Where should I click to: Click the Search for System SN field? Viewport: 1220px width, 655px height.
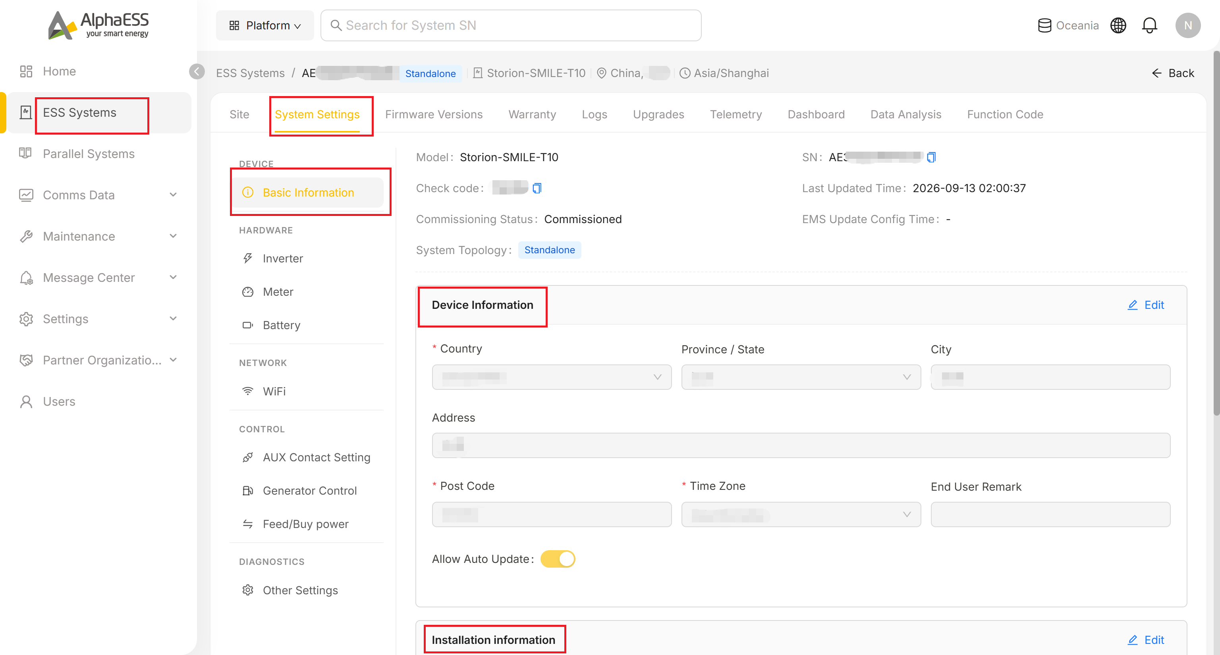coord(511,25)
